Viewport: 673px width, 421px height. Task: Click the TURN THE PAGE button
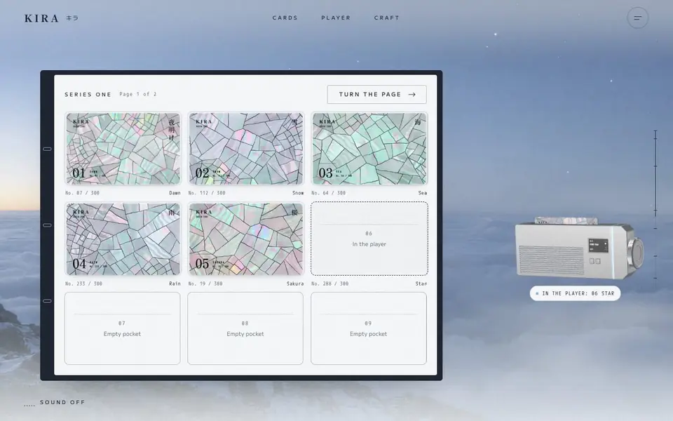click(377, 95)
